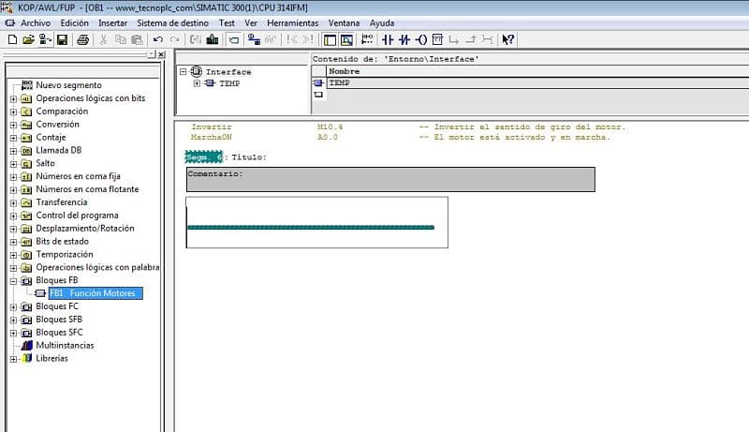Open the Test menu
Screen dimensions: 749x432
coord(227,22)
